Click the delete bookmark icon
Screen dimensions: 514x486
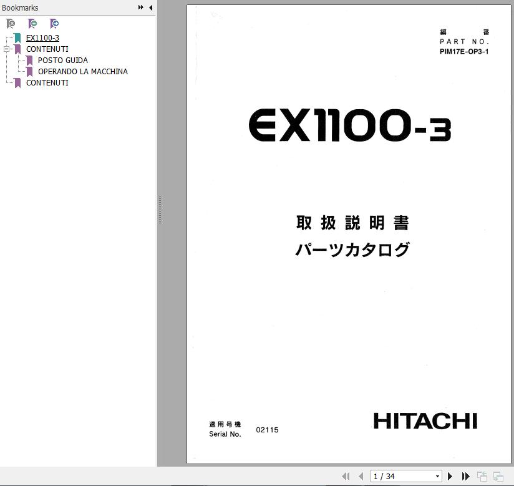11,24
